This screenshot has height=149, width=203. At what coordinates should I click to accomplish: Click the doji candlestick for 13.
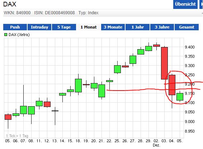[x=55, y=111]
